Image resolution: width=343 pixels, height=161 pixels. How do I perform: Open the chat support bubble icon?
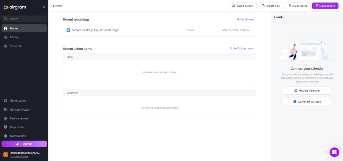[334, 152]
